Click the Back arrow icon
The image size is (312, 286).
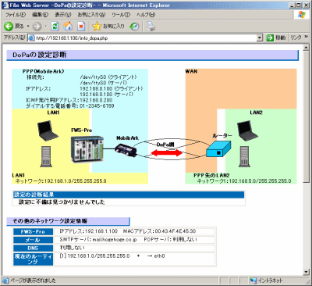[x=9, y=26]
